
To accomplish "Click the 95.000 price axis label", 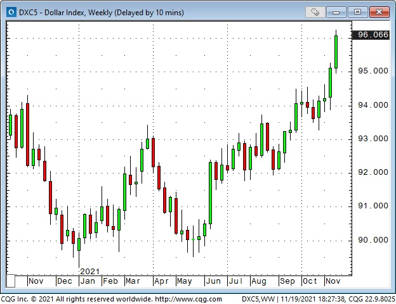I will (373, 71).
